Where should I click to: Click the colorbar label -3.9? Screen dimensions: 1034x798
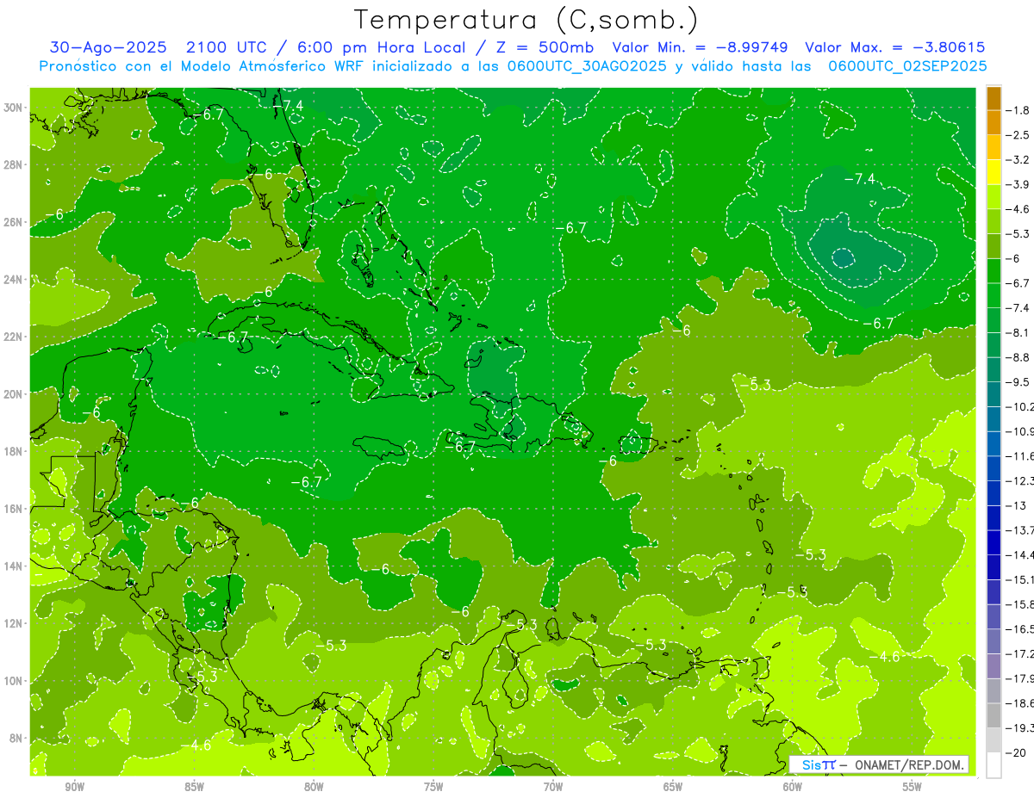[1018, 184]
